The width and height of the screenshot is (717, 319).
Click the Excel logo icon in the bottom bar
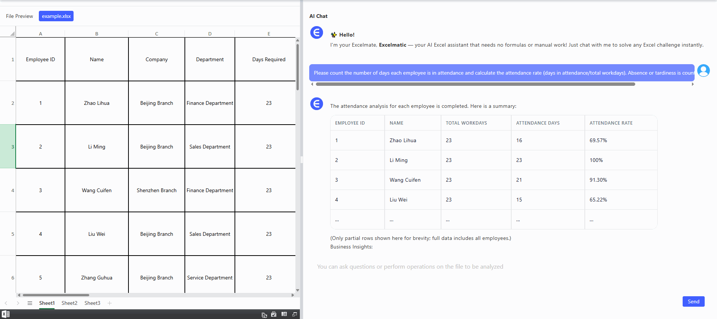point(6,314)
